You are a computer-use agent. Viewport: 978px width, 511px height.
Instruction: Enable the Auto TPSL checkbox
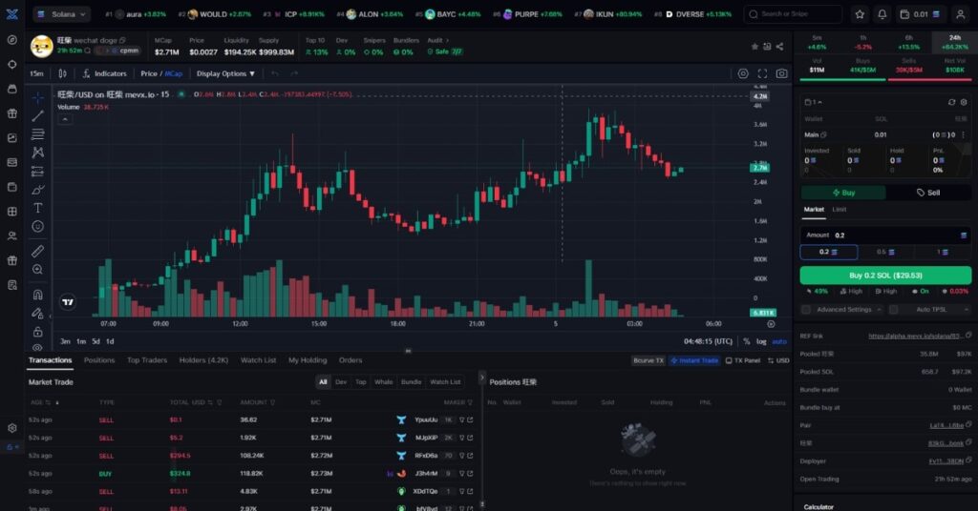tap(893, 309)
